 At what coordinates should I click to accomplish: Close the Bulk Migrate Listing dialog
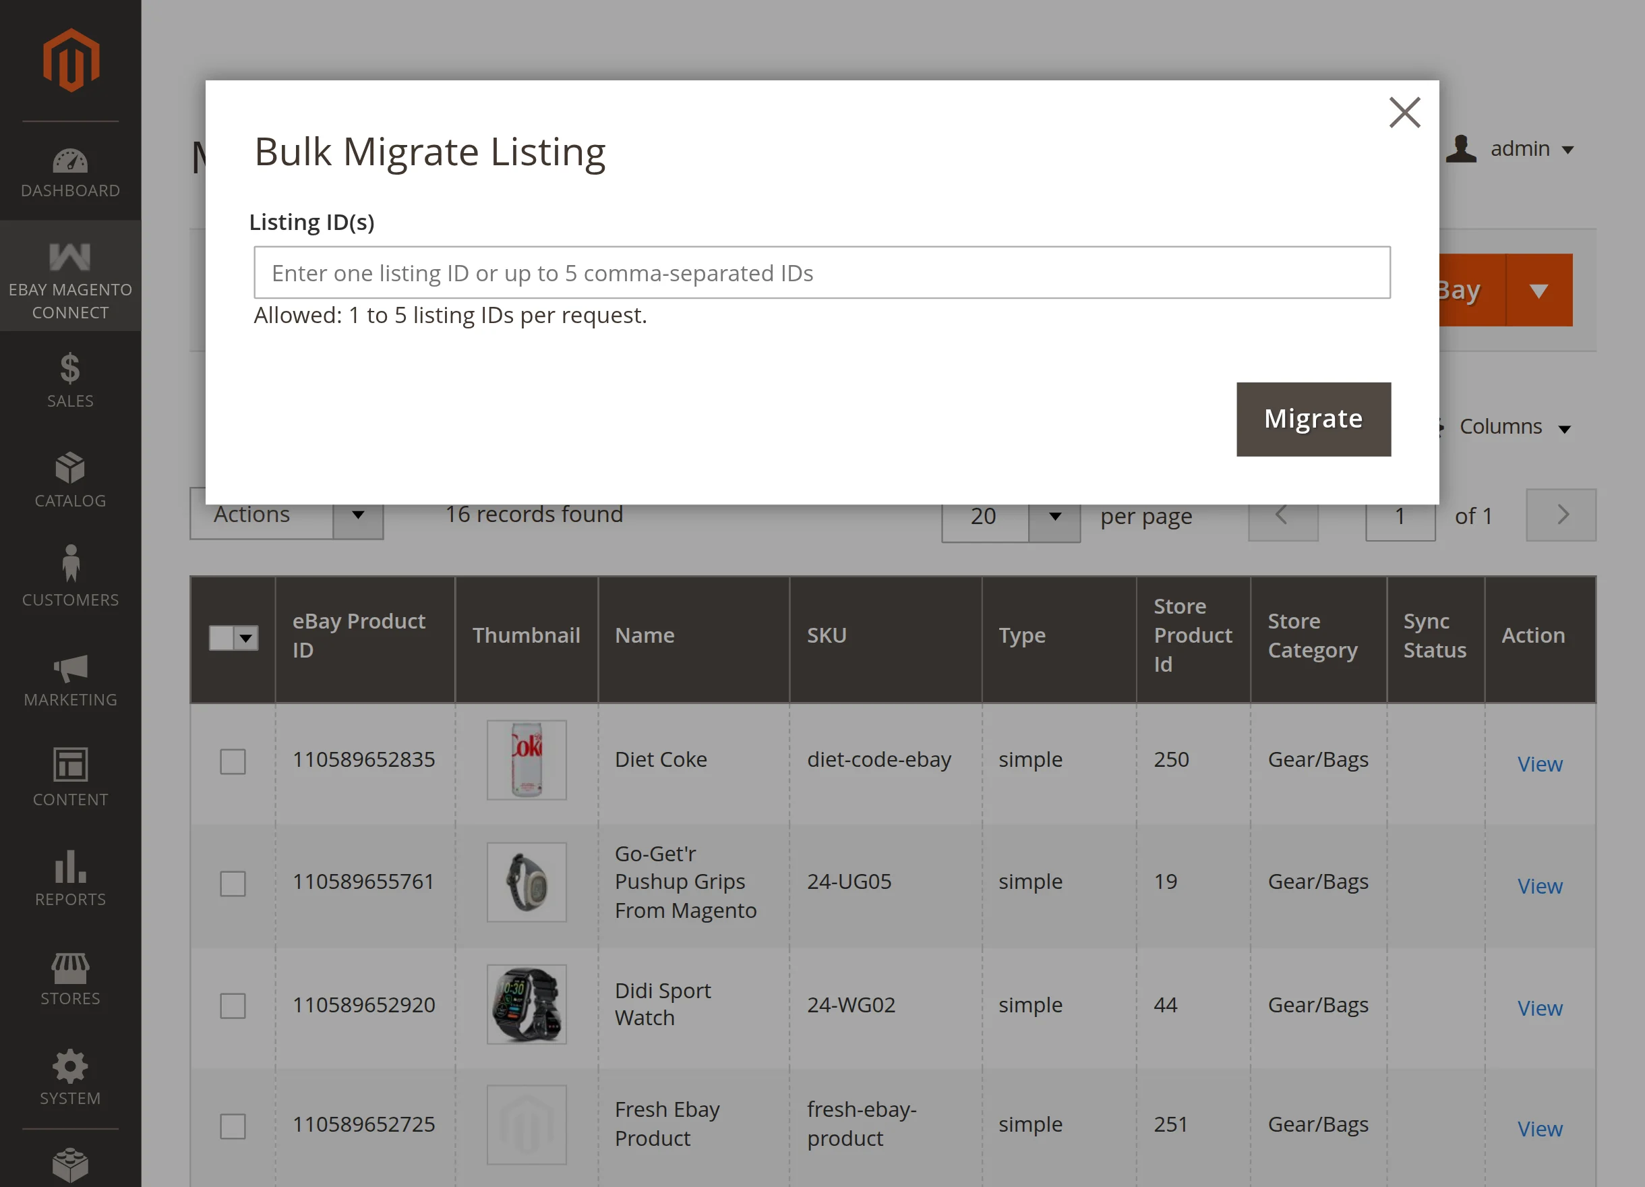(x=1404, y=113)
